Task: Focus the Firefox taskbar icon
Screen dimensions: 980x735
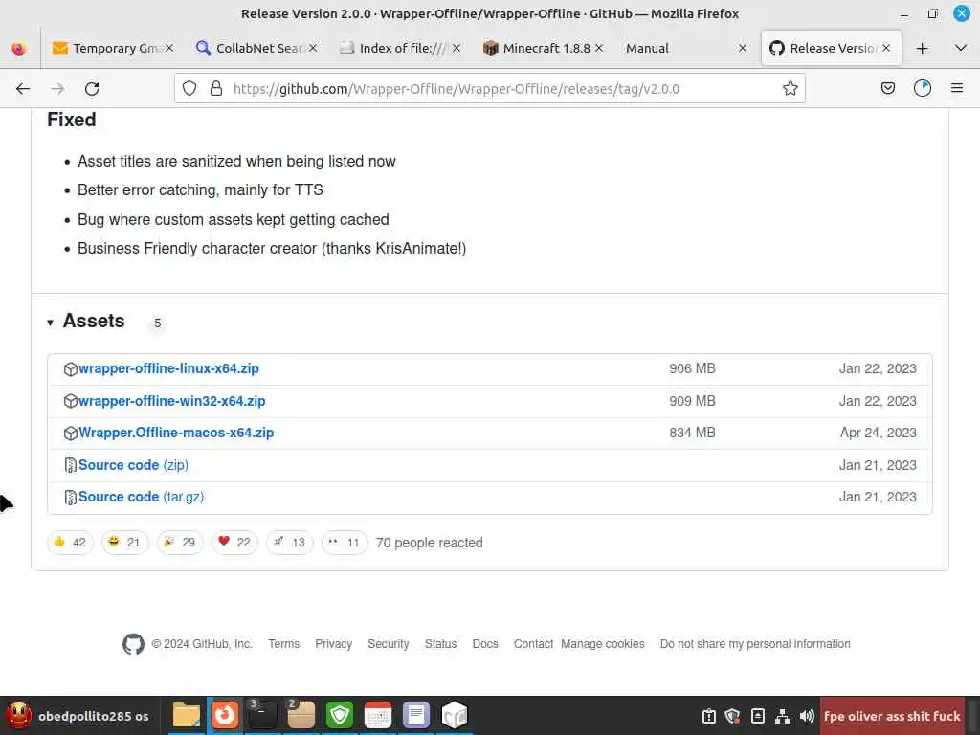Action: [x=224, y=716]
